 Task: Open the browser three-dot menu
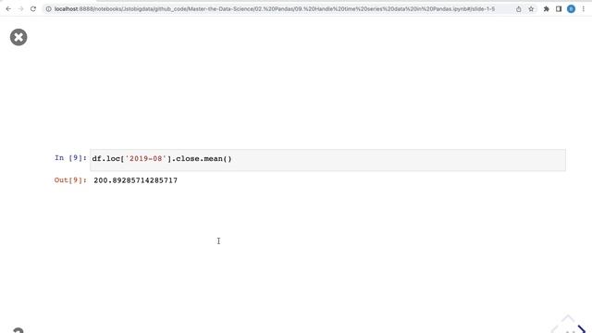point(584,8)
